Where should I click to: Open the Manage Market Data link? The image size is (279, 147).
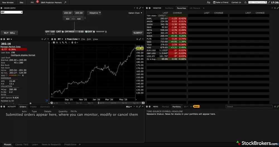[x=11, y=47]
